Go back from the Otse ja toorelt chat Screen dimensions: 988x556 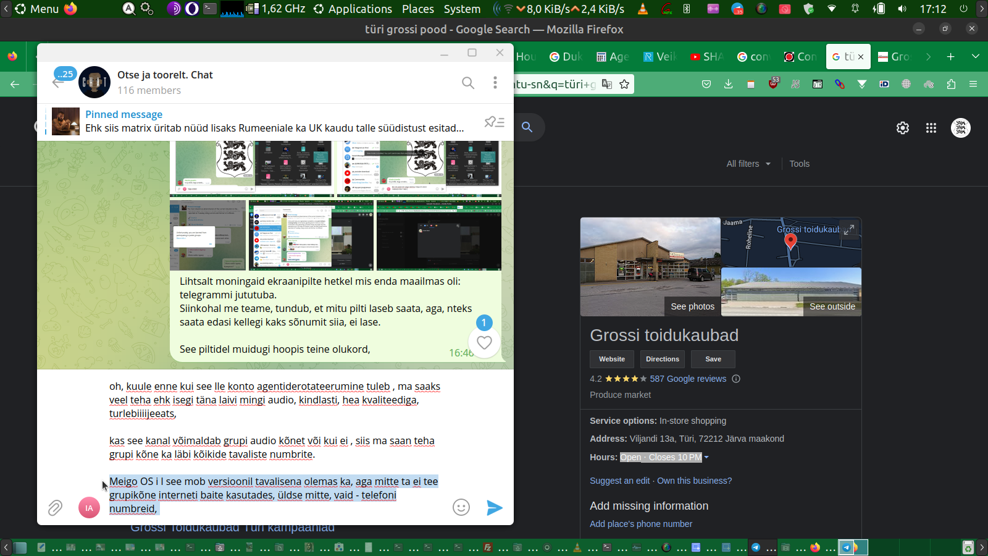click(x=58, y=83)
